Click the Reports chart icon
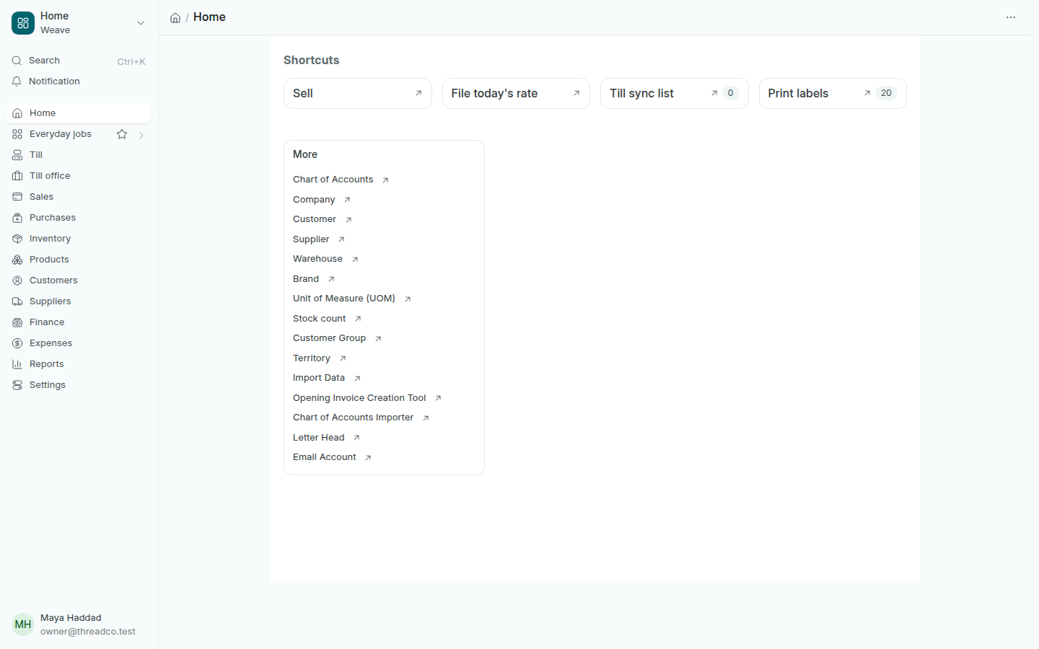Screen dimensions: 1039x649 coord(17,364)
